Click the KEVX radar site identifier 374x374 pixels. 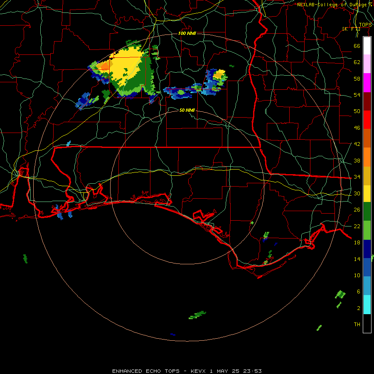click(198, 371)
